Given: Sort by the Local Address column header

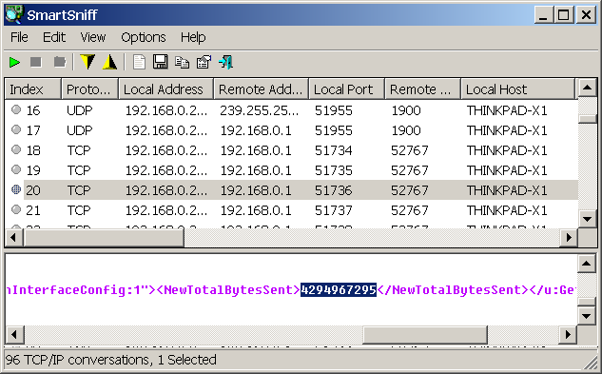Looking at the screenshot, I should click(165, 89).
